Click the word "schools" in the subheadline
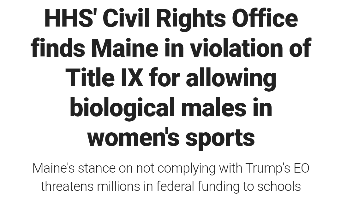Viewport: 341px width, 206px height. point(279,186)
